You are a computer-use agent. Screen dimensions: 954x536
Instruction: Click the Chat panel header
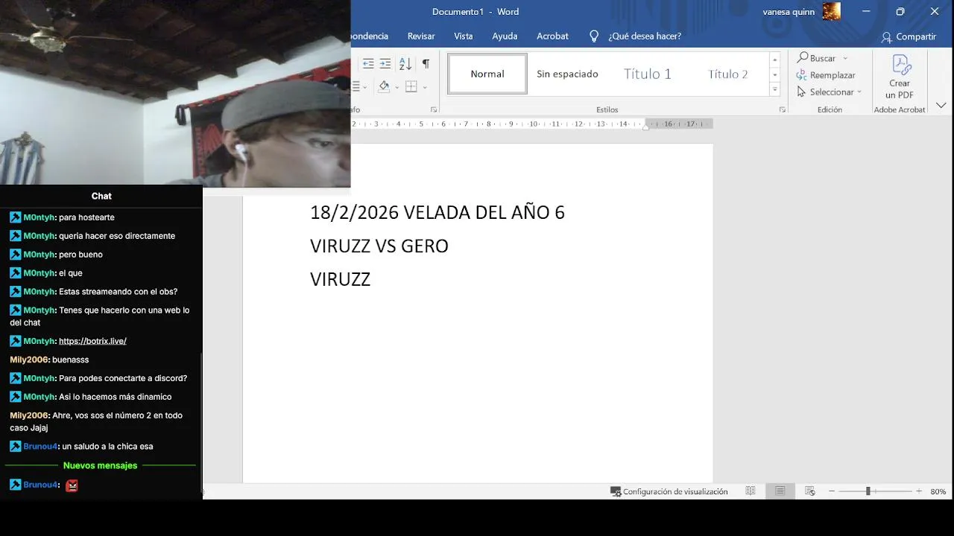coord(101,196)
